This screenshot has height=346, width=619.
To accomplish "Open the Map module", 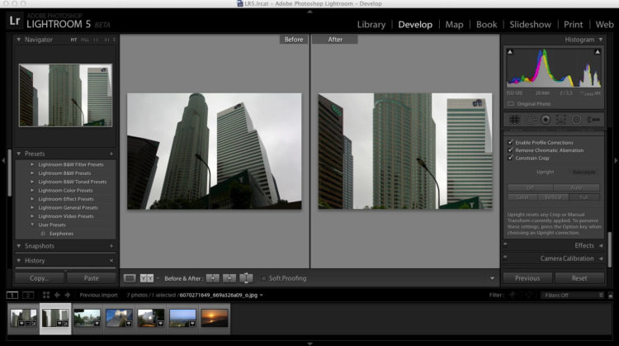I will [454, 25].
